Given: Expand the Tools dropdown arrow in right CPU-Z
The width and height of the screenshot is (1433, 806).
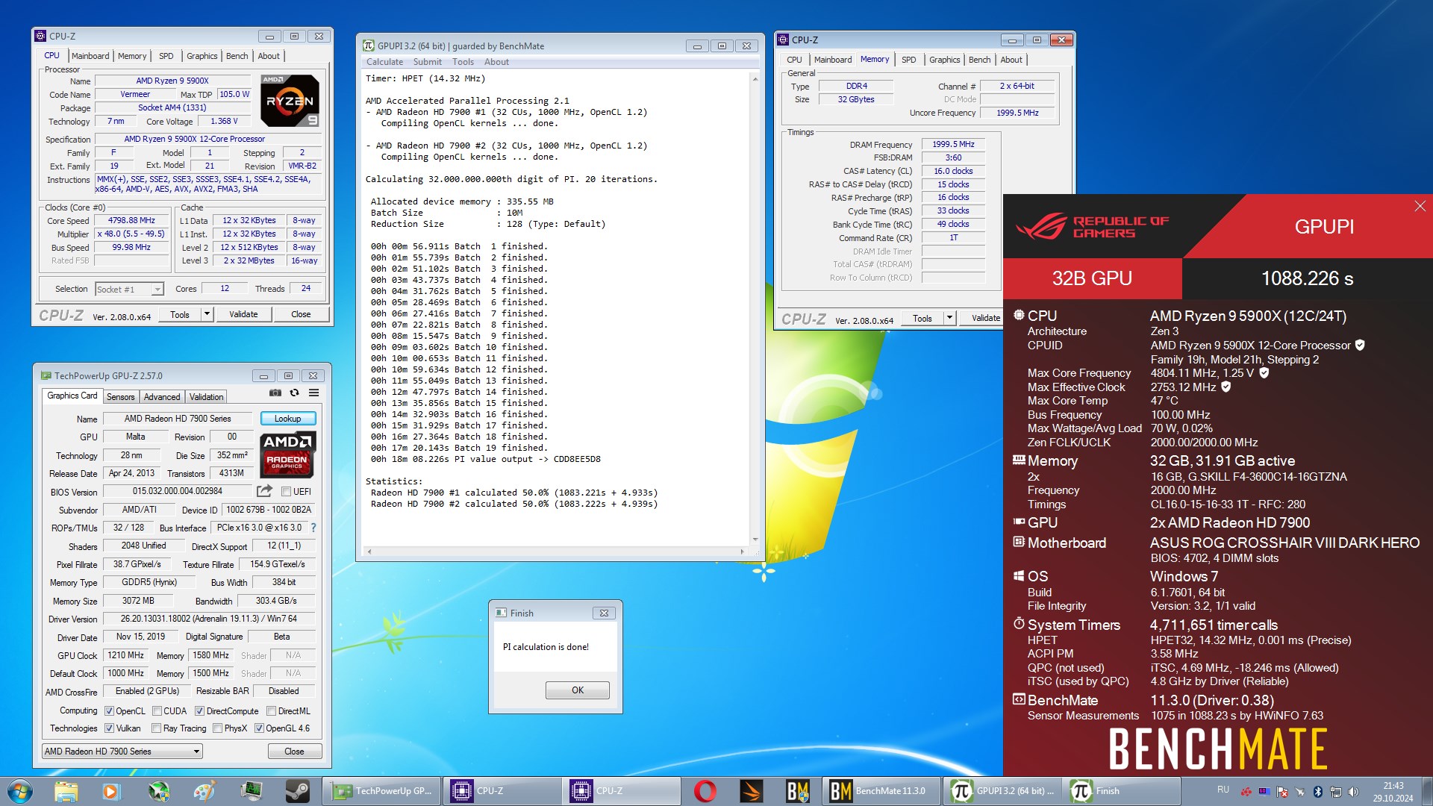Looking at the screenshot, I should (949, 319).
